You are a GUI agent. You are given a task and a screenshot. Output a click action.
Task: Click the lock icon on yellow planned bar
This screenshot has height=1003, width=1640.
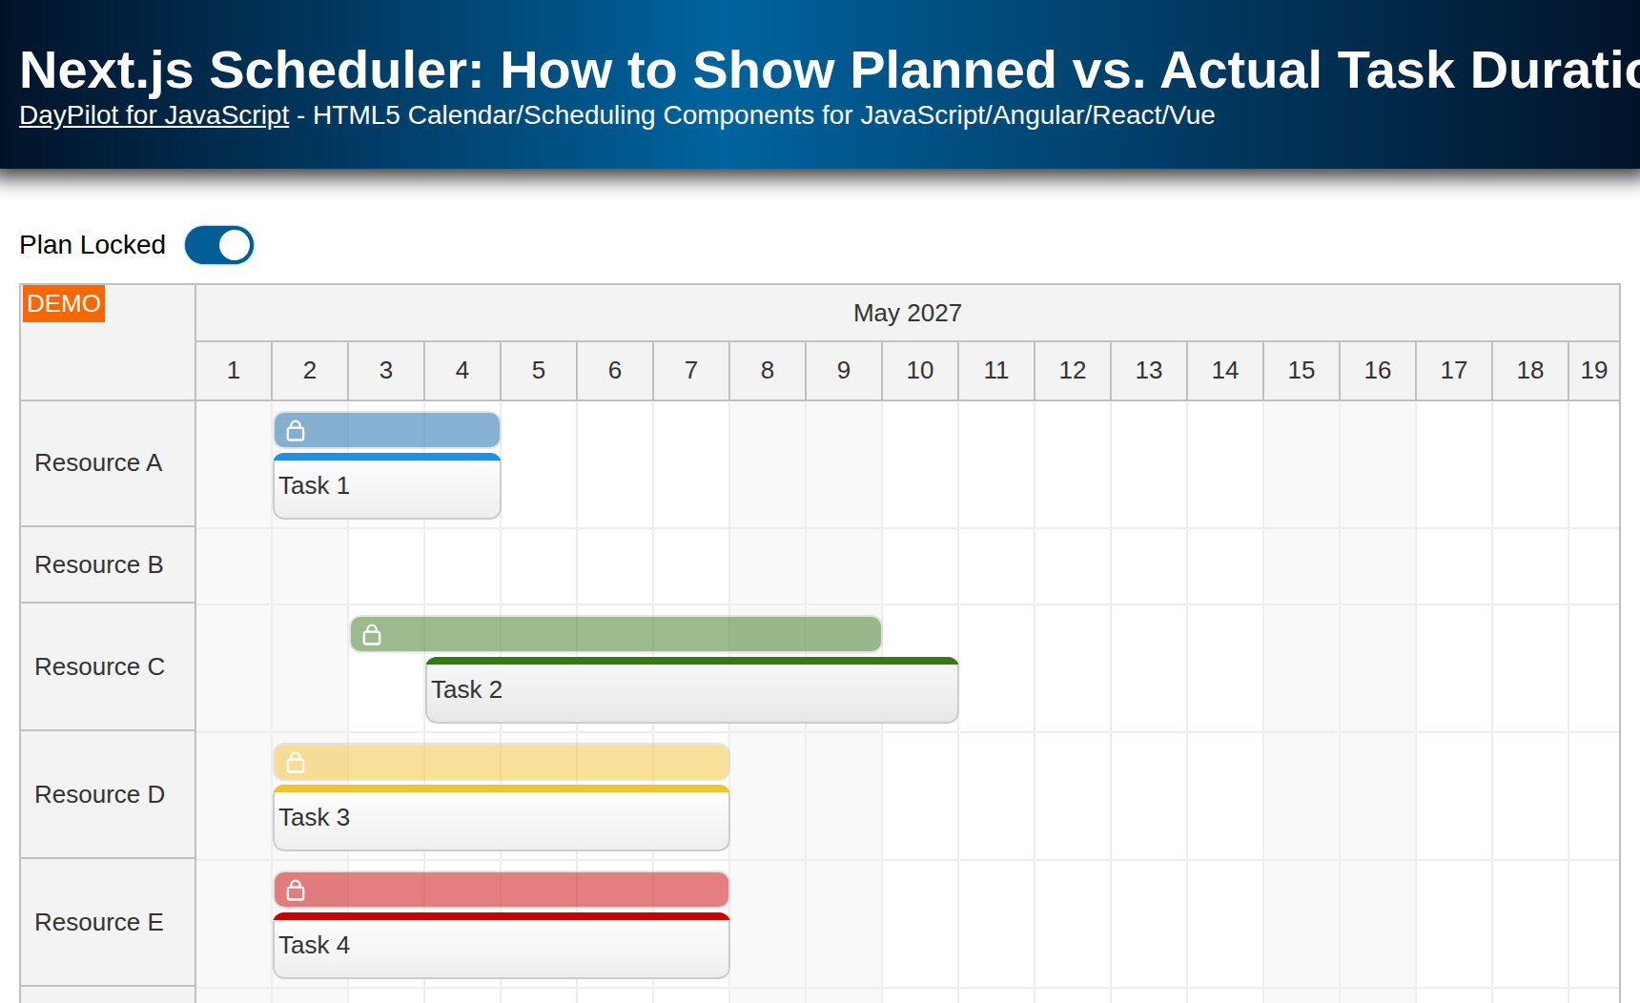point(296,763)
